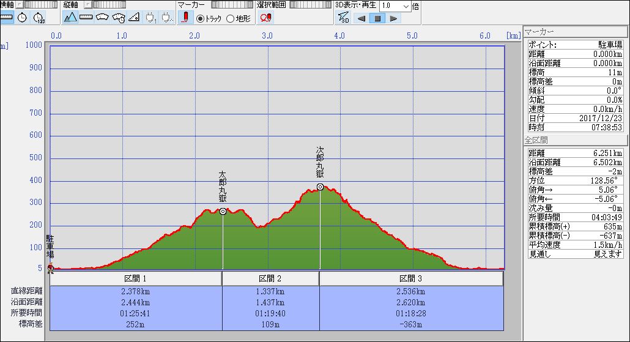
Task: Select the distance ruler horizontal-axis icon
Action: pyautogui.click(x=7, y=18)
